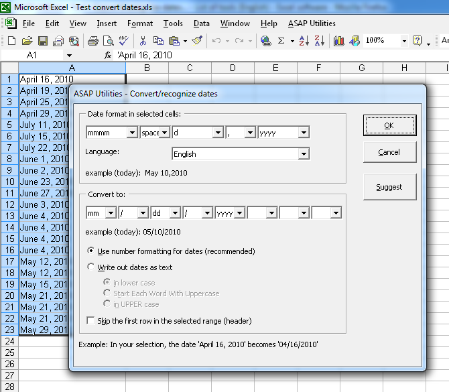Expand the Name Box dropdown arrow

click(x=69, y=55)
